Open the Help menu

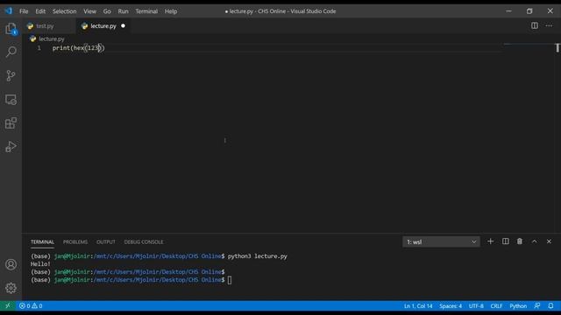(171, 11)
